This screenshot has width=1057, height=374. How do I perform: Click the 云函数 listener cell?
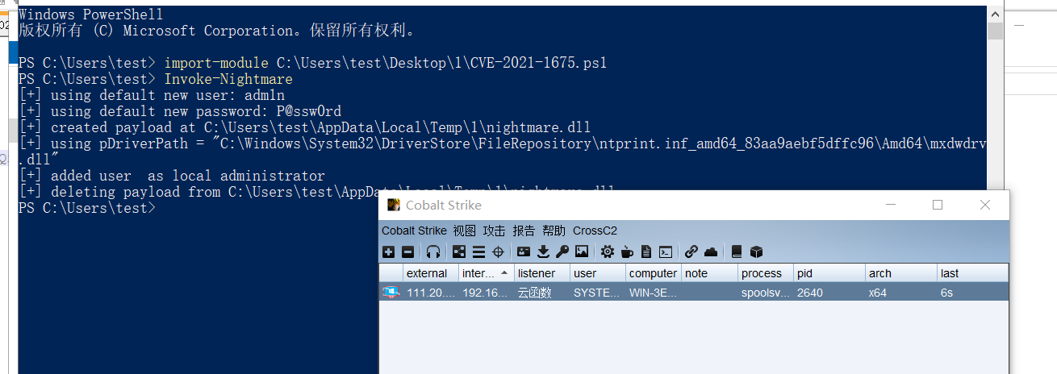[542, 293]
